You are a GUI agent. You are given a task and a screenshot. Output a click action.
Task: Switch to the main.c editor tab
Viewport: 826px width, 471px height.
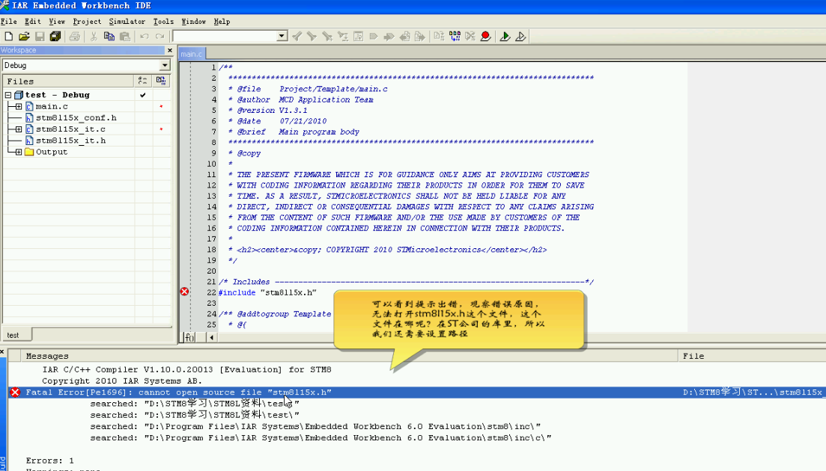(x=192, y=54)
